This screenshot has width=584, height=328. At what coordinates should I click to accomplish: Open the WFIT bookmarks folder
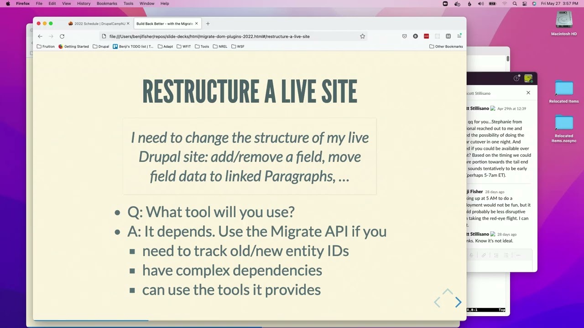[x=184, y=46]
